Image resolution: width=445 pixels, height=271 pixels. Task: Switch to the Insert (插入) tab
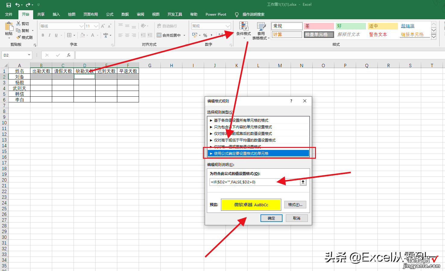[56, 14]
